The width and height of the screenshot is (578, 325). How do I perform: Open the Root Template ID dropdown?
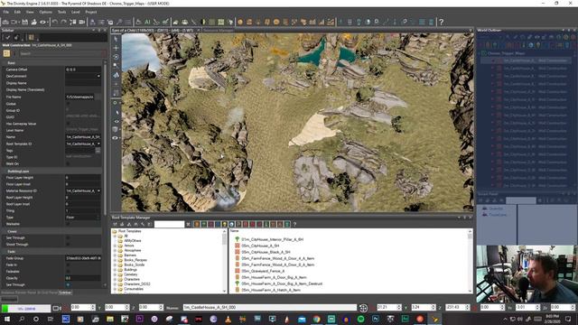click(x=98, y=144)
